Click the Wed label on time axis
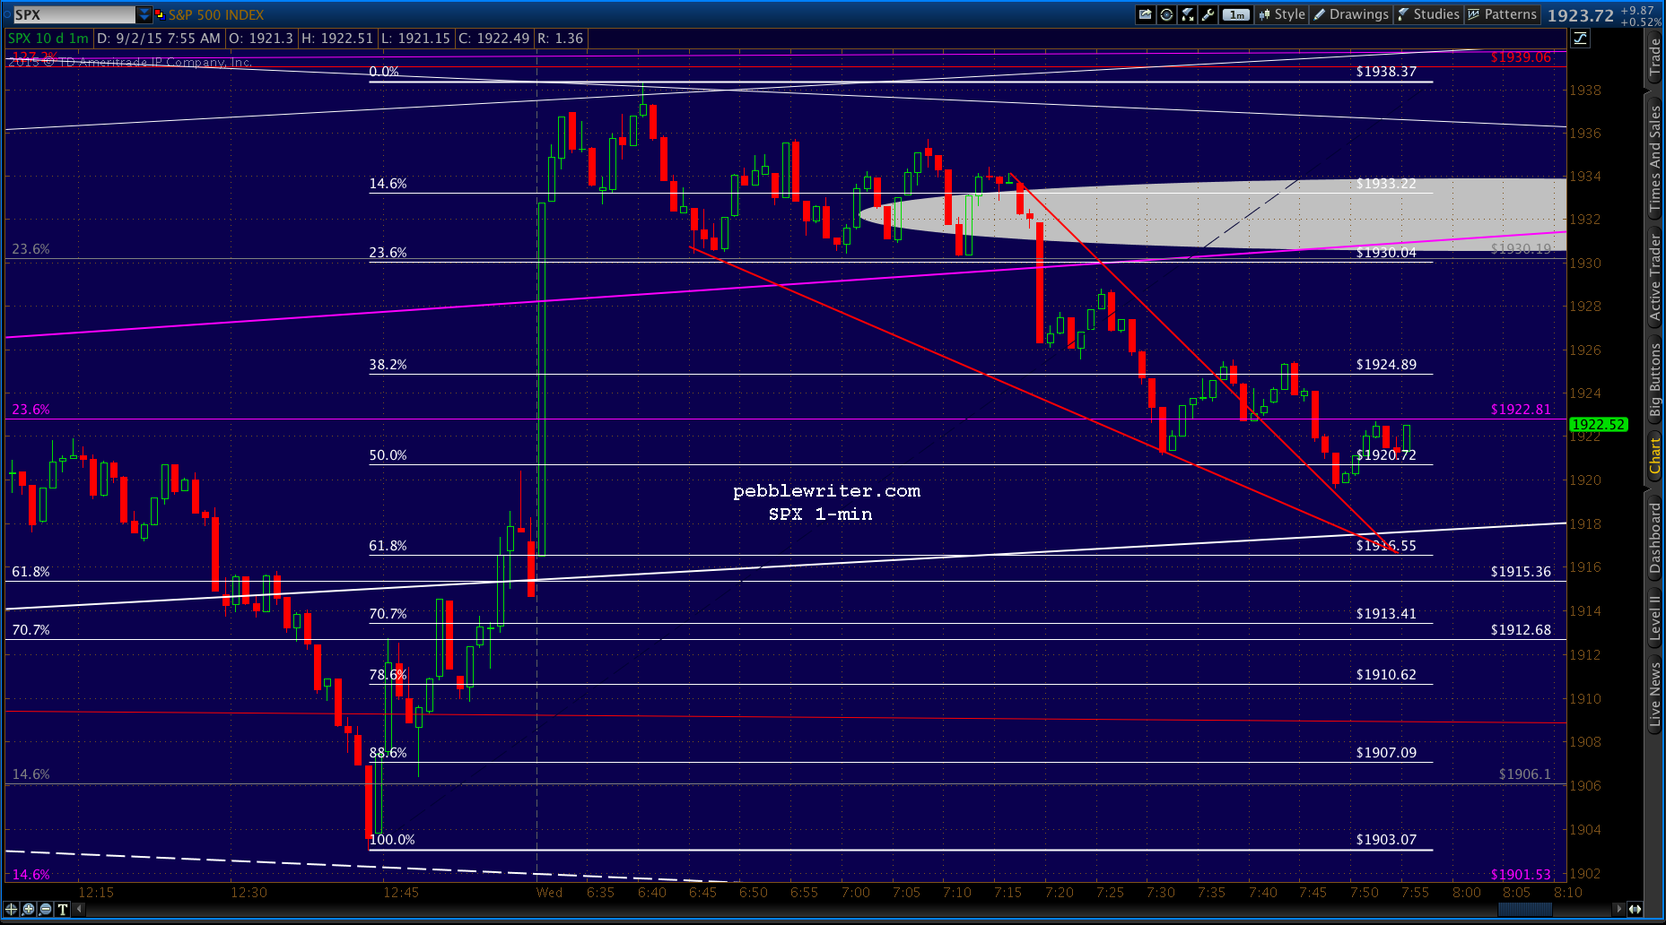The height and width of the screenshot is (925, 1666). point(549,893)
